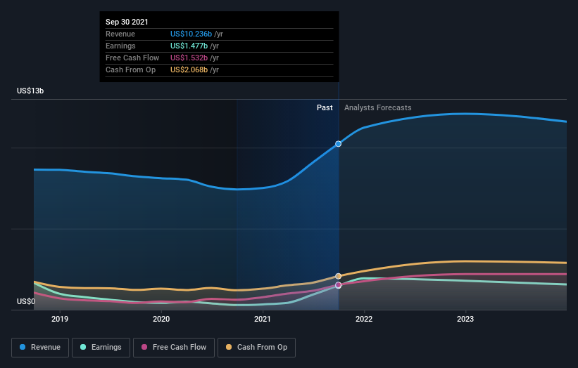
Task: Click the Revenue row label in tooltip
Action: [120, 34]
